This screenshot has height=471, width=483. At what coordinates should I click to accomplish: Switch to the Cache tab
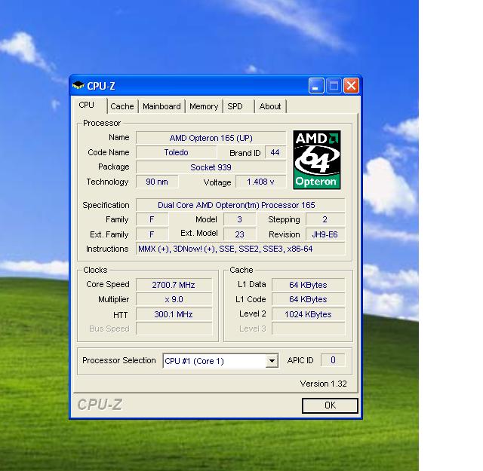[x=122, y=106]
